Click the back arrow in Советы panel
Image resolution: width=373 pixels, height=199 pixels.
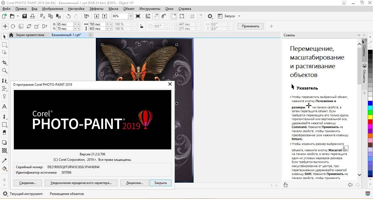coord(350,185)
